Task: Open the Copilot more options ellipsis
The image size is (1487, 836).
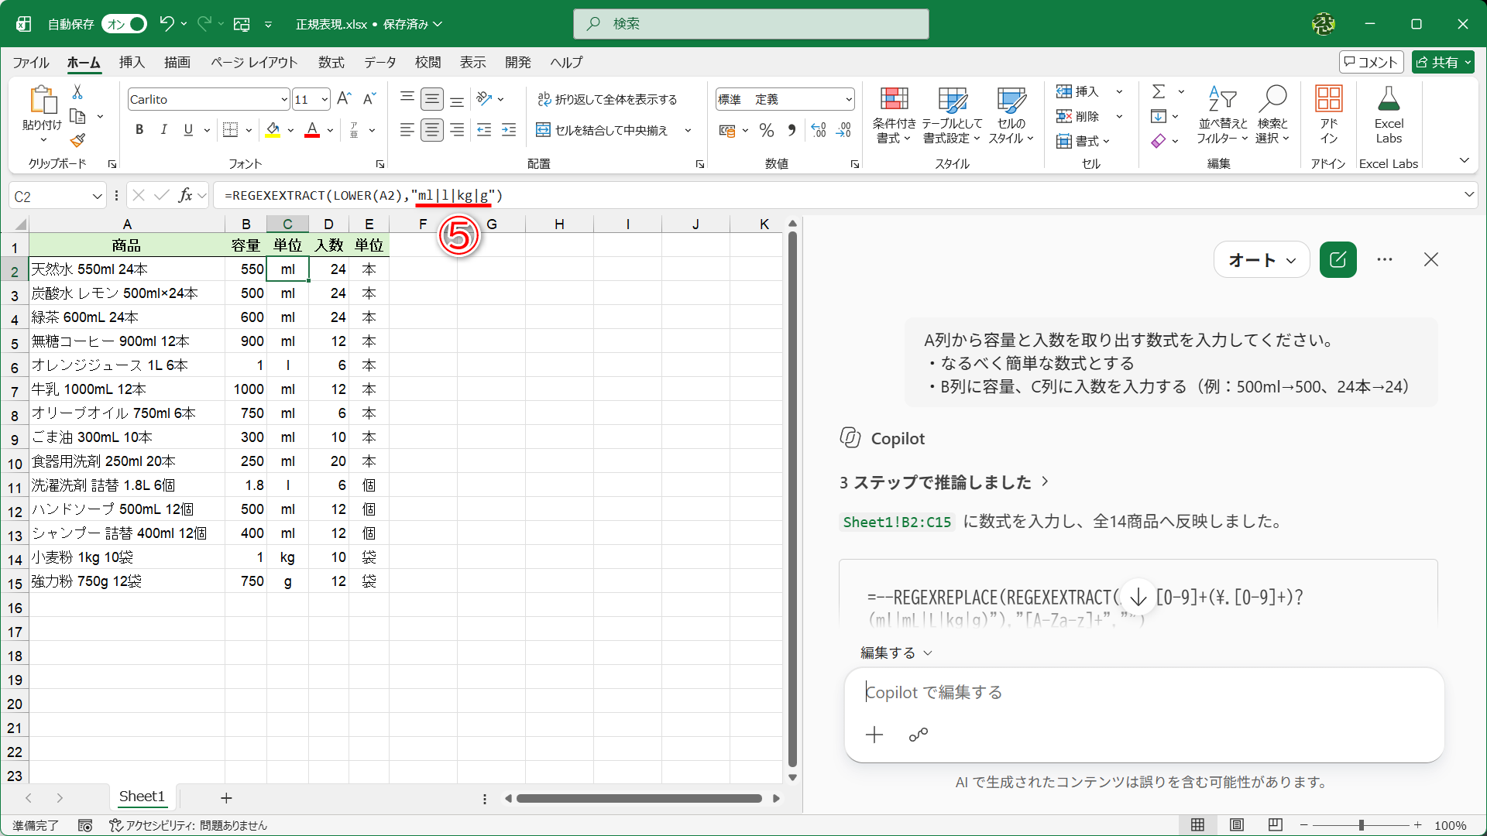Action: pyautogui.click(x=1385, y=259)
